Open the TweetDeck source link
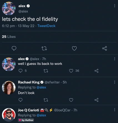The width and height of the screenshot is (118, 123). tap(46, 26)
